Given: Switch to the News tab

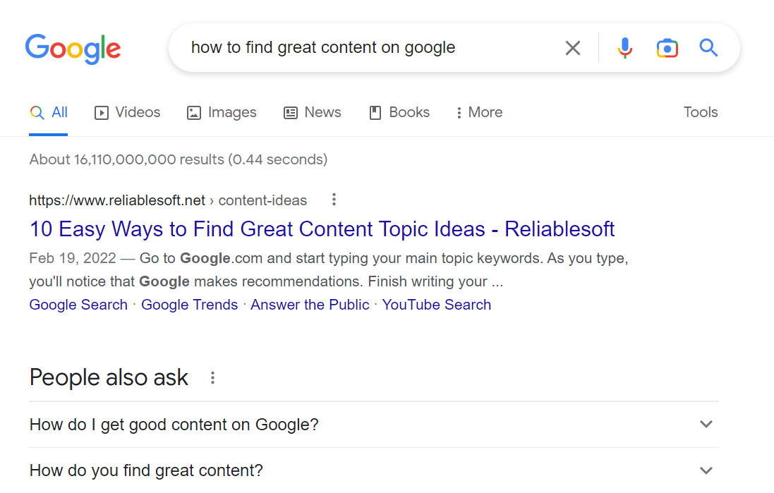Looking at the screenshot, I should point(313,113).
